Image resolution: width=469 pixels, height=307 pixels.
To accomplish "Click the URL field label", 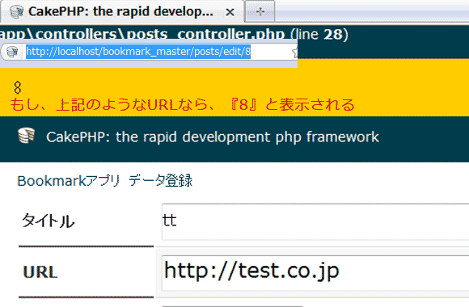I will pyautogui.click(x=40, y=272).
